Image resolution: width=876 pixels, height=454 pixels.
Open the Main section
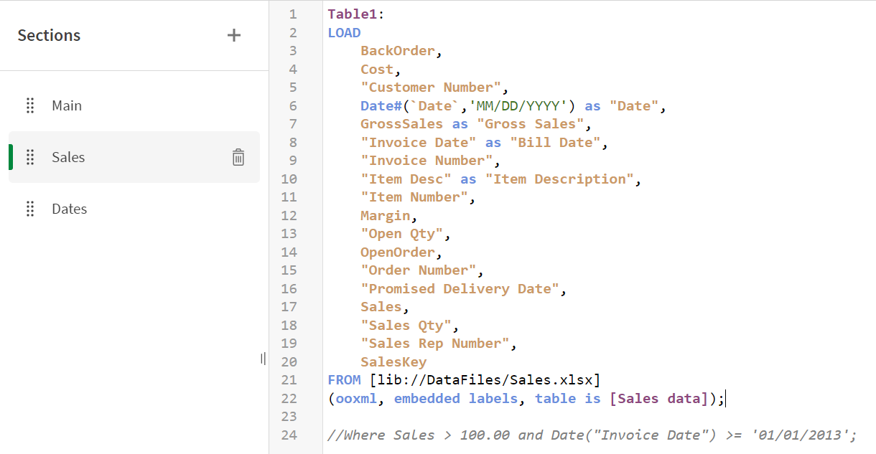(x=134, y=105)
